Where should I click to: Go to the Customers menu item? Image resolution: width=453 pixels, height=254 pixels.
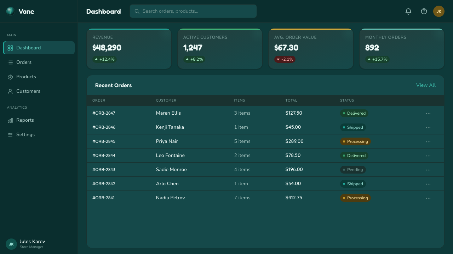39,91
